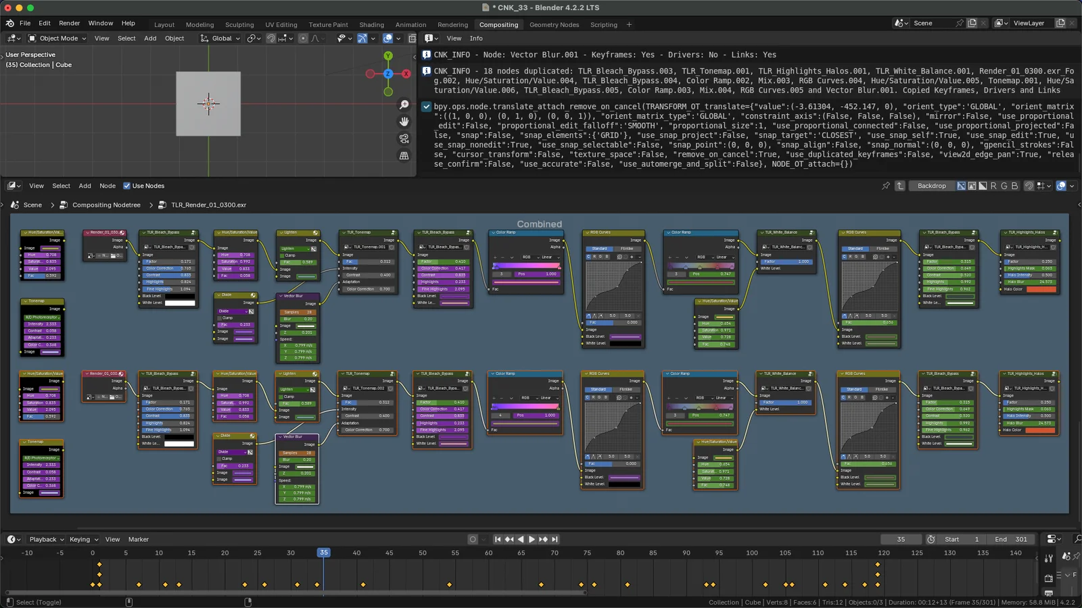Open the Object Mode dropdown
Viewport: 1082px width, 608px height.
coord(57,39)
